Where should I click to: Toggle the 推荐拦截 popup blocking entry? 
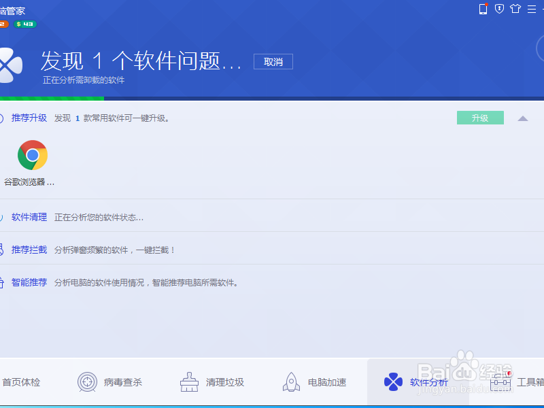click(29, 250)
